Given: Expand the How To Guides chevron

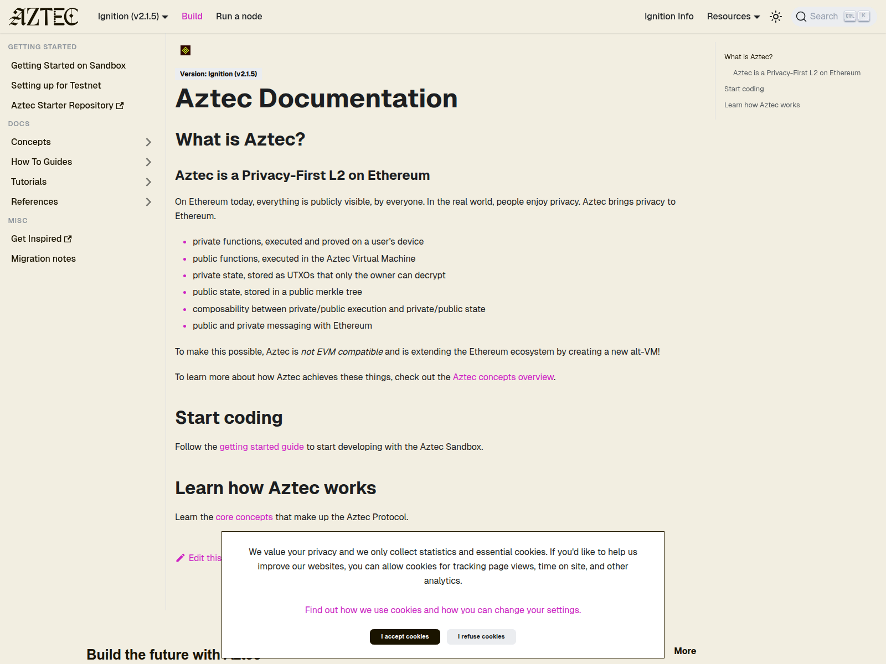Looking at the screenshot, I should (x=148, y=162).
